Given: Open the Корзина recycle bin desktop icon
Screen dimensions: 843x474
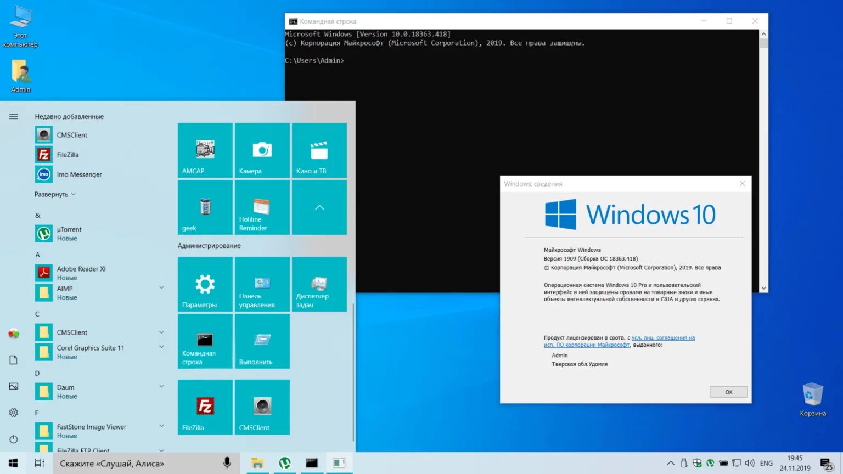Looking at the screenshot, I should [x=813, y=400].
